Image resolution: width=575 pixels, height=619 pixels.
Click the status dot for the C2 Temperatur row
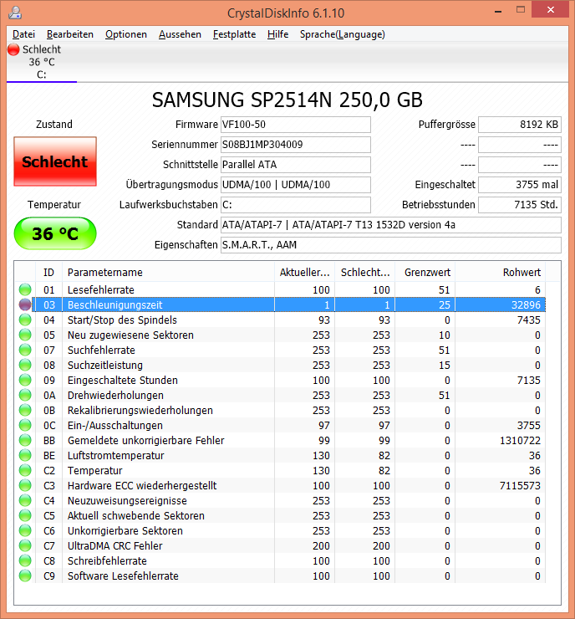click(x=25, y=470)
